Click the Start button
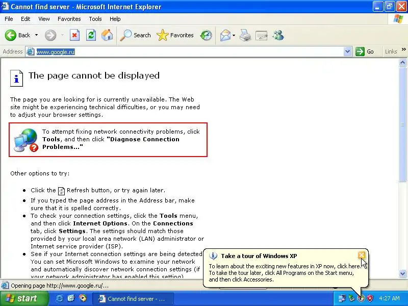 tap(24, 298)
